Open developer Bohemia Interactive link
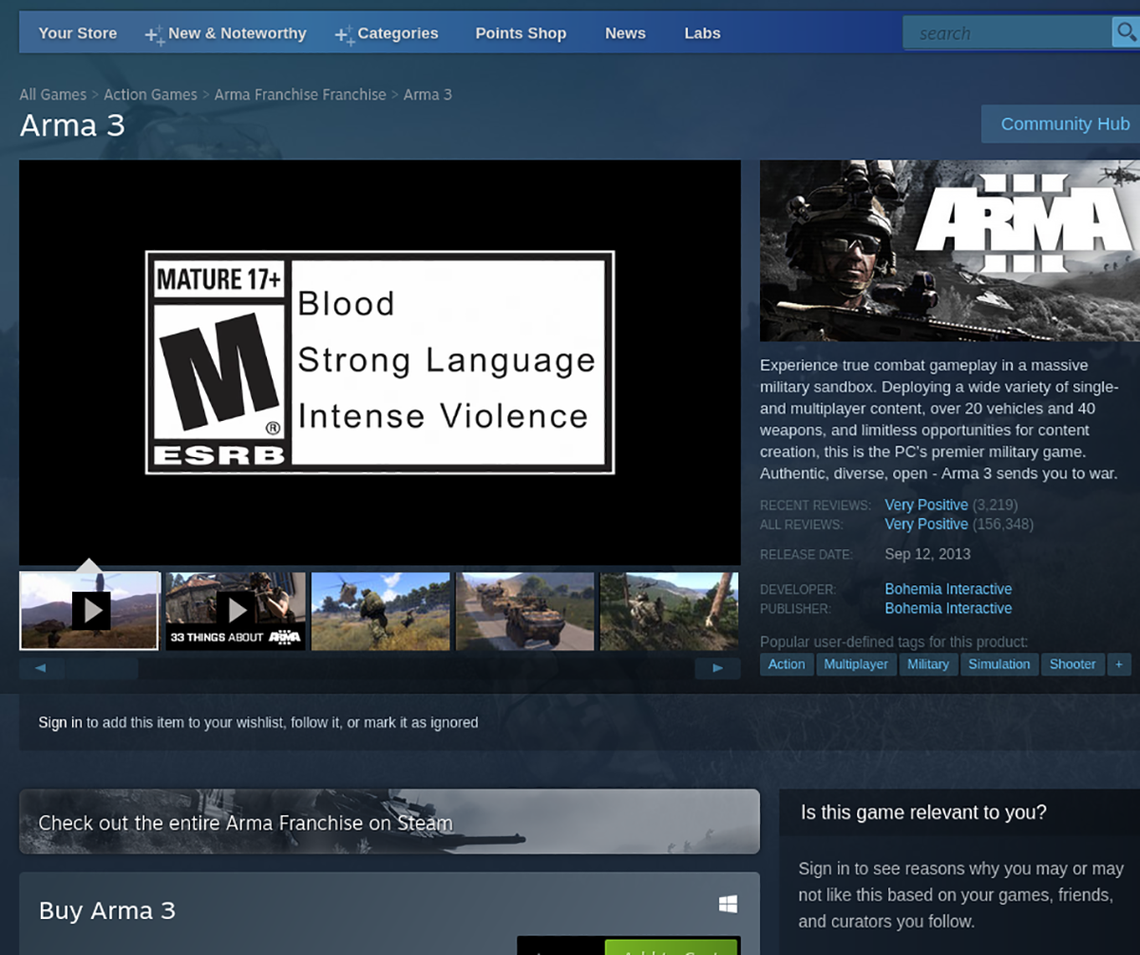Image resolution: width=1140 pixels, height=955 pixels. click(948, 589)
